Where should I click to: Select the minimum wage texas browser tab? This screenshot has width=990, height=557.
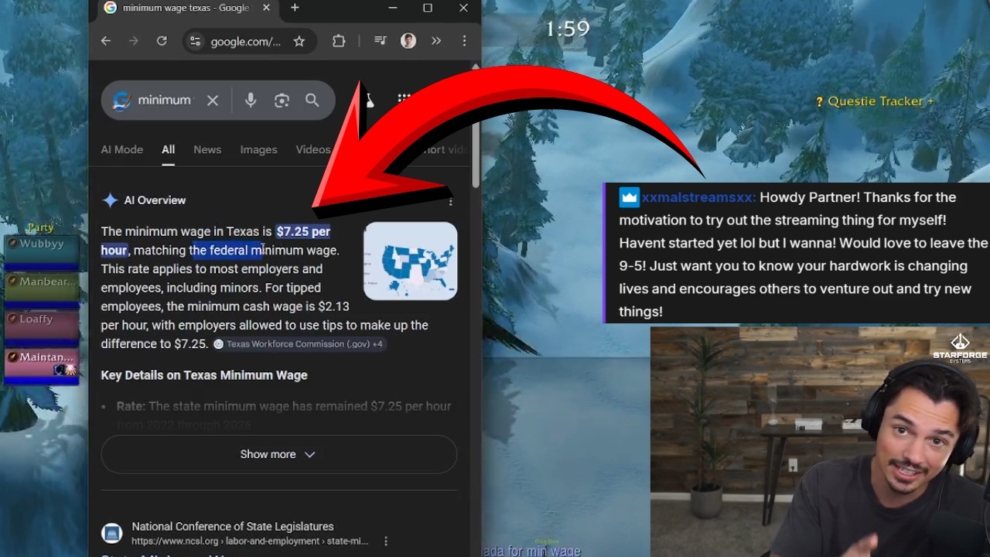click(x=186, y=8)
